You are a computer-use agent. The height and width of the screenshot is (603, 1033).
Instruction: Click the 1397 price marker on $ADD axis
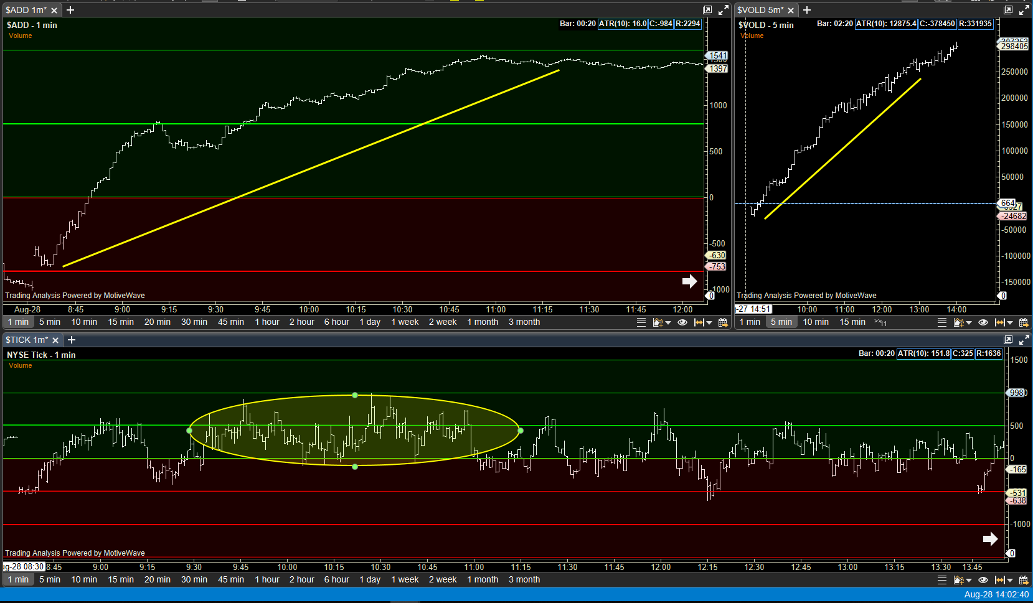pos(718,68)
